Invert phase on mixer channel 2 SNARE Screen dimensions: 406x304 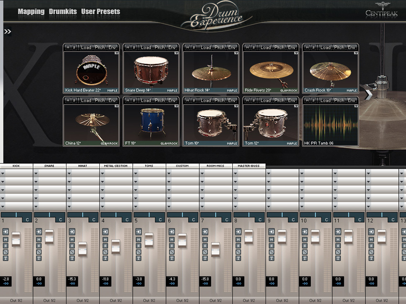tap(39, 252)
